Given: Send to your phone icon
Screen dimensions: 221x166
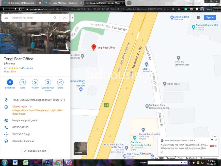Looking at the screenshot, I should (x=48, y=82).
